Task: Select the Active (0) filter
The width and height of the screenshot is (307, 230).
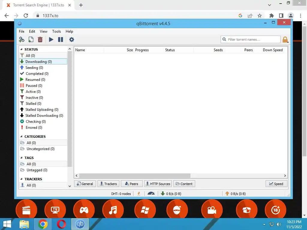Action: pyautogui.click(x=43, y=92)
